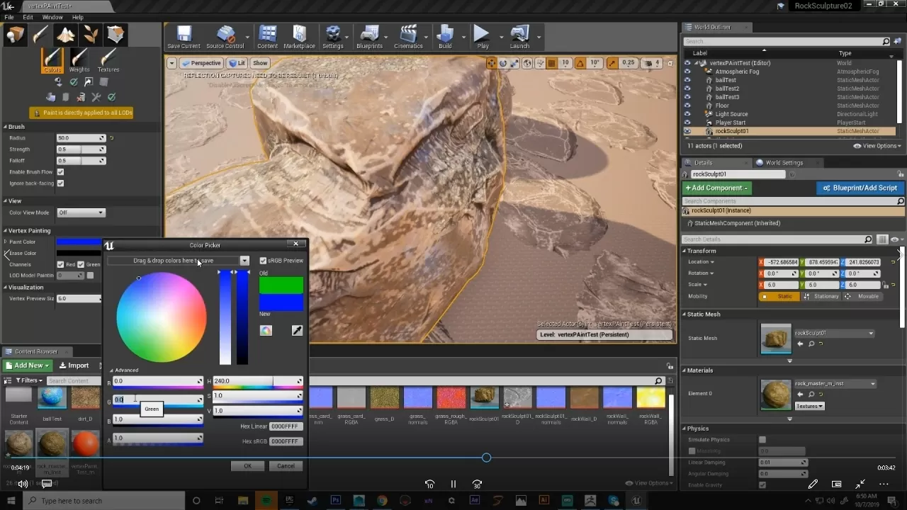
Task: Open Geometry Editing mode
Action: pos(115,33)
